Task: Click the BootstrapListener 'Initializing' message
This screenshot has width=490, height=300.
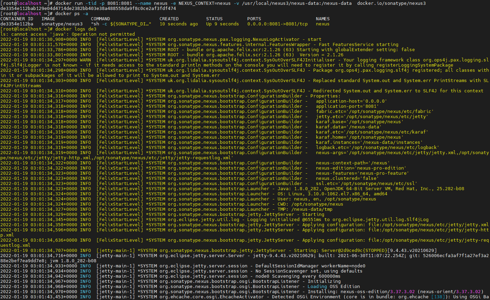Action: [x=324, y=281]
